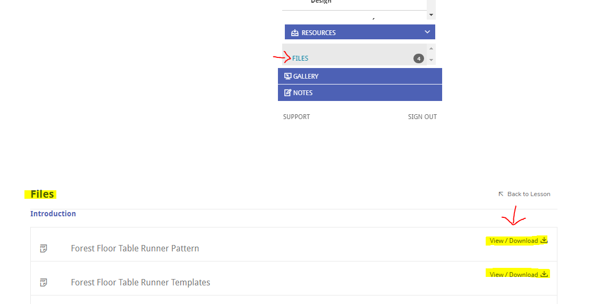This screenshot has width=609, height=304.
Task: Click the Back to Lesson arrow icon
Action: [501, 194]
